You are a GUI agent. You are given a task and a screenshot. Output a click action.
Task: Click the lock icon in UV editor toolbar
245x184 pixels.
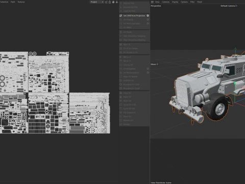tap(110, 2)
